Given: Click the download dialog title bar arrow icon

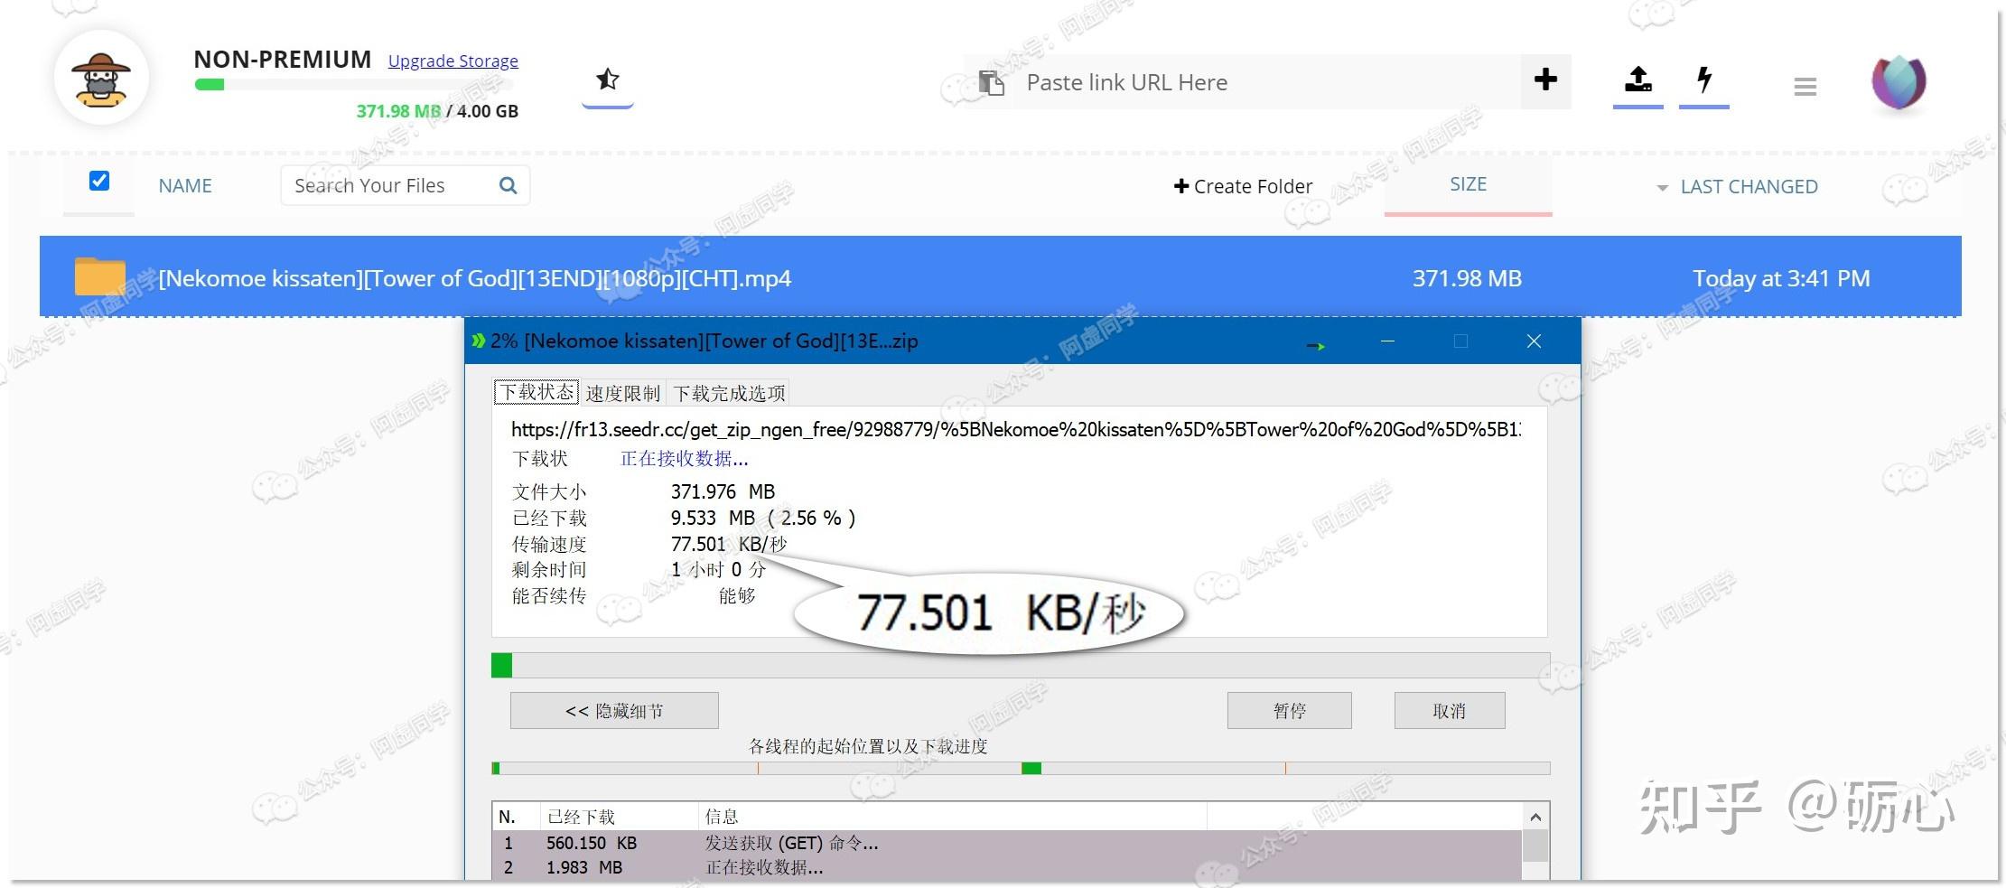Looking at the screenshot, I should pos(1316,346).
